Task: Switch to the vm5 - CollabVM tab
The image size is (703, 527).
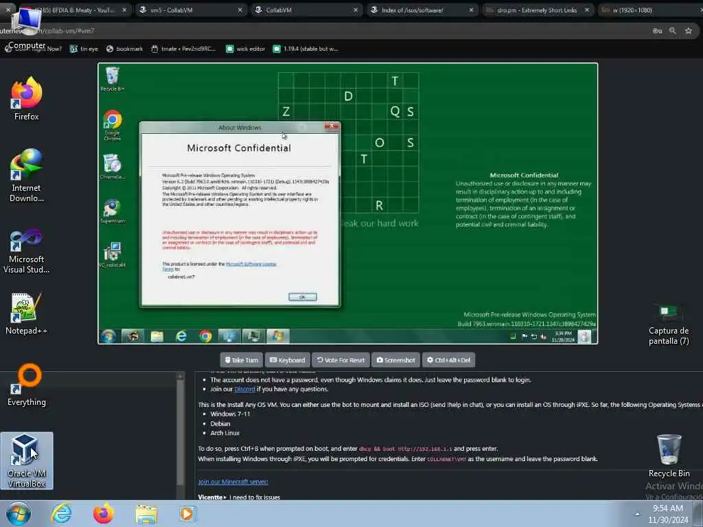Action: click(x=192, y=10)
